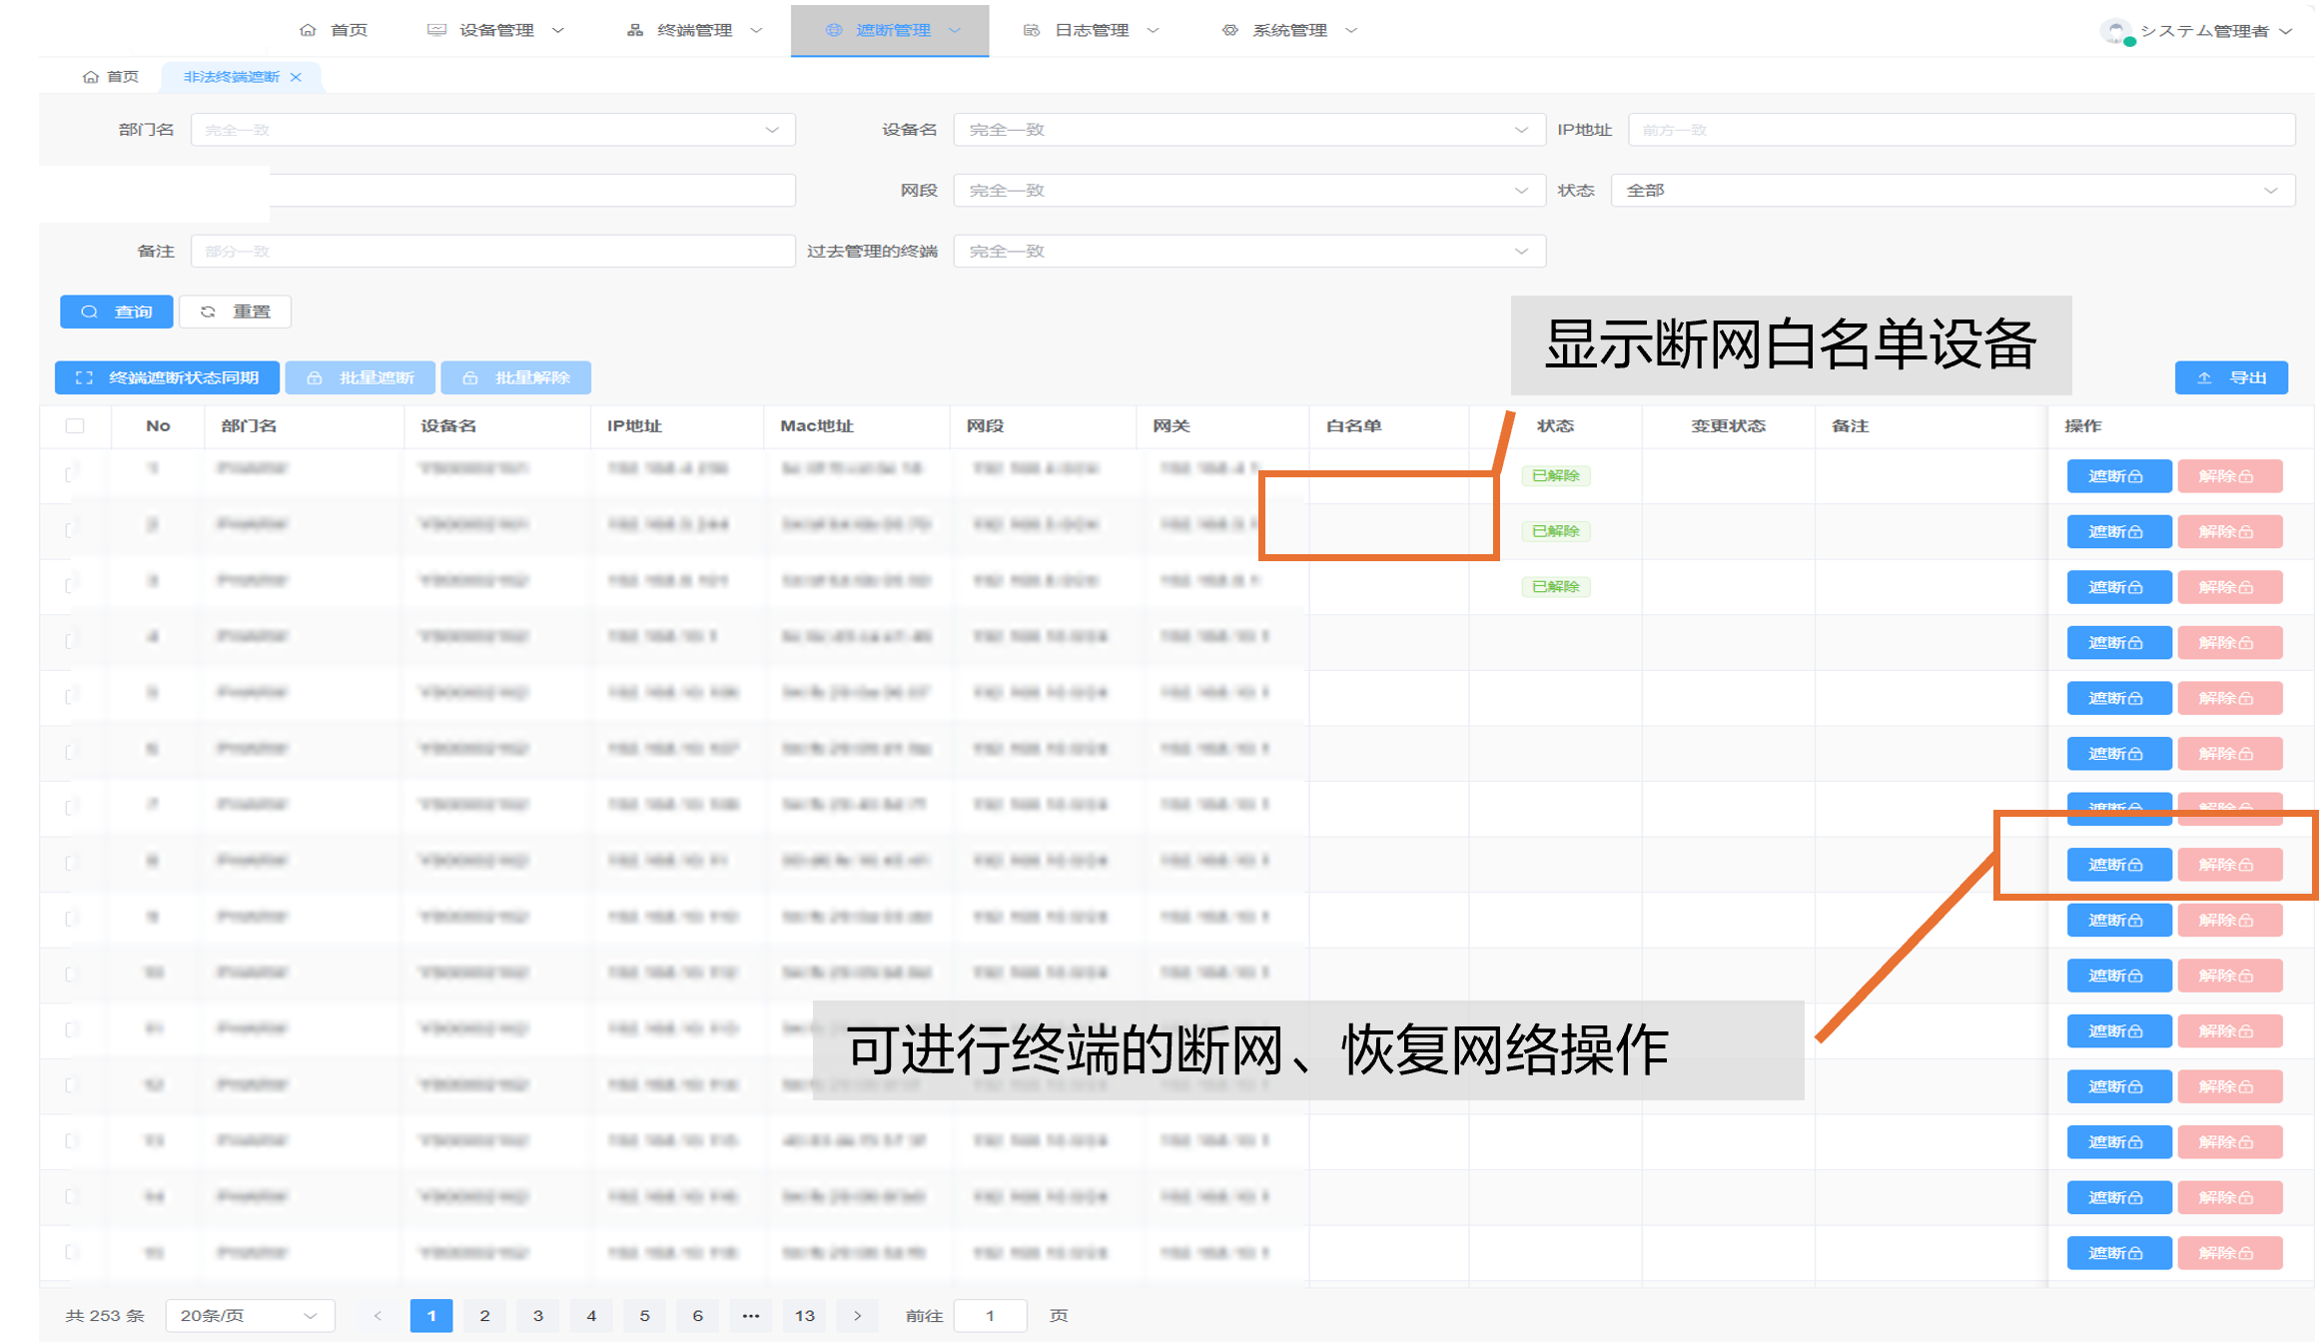Expand the 20条/页 page size dropdown
This screenshot has width=2319, height=1342.
tap(249, 1315)
